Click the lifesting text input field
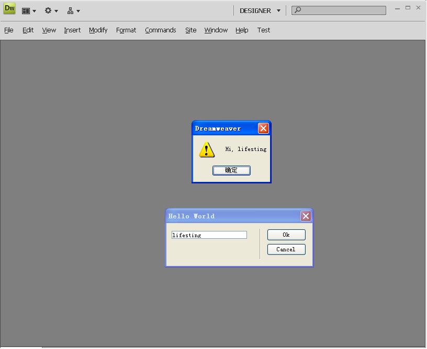 click(209, 235)
